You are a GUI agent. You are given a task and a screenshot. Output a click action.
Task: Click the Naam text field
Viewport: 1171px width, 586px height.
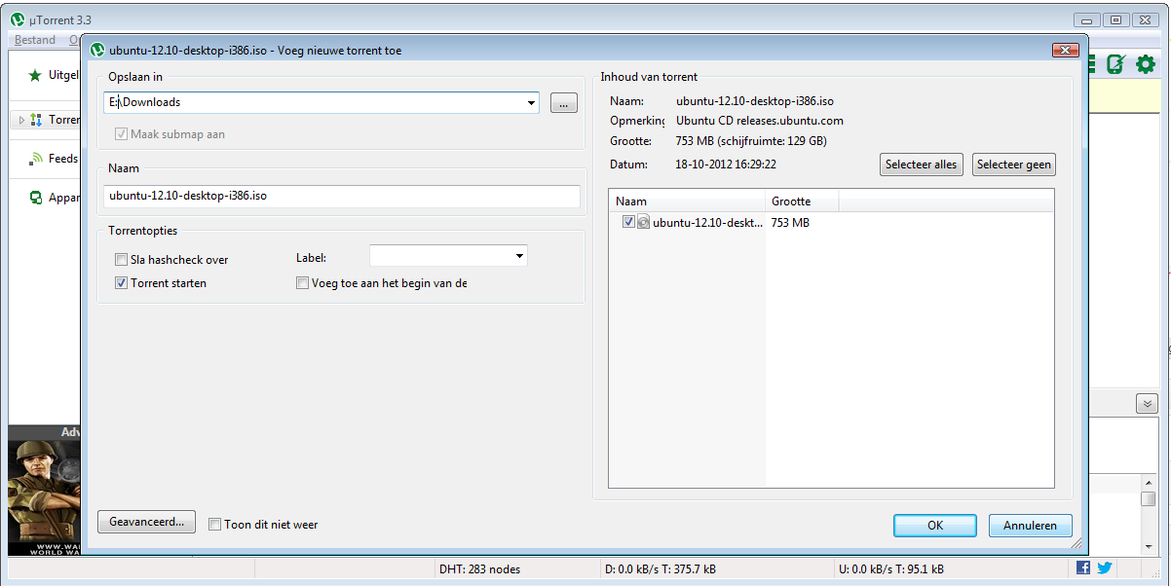coord(342,196)
